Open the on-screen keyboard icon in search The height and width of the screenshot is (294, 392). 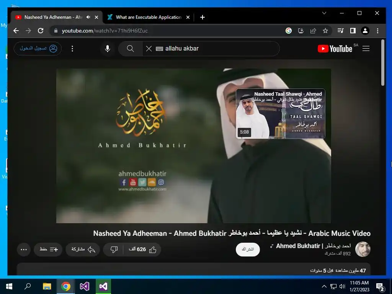pos(159,49)
